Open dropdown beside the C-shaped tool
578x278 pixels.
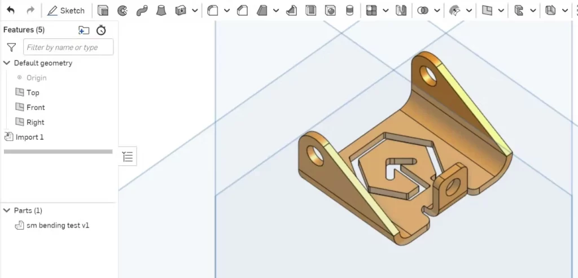click(533, 10)
